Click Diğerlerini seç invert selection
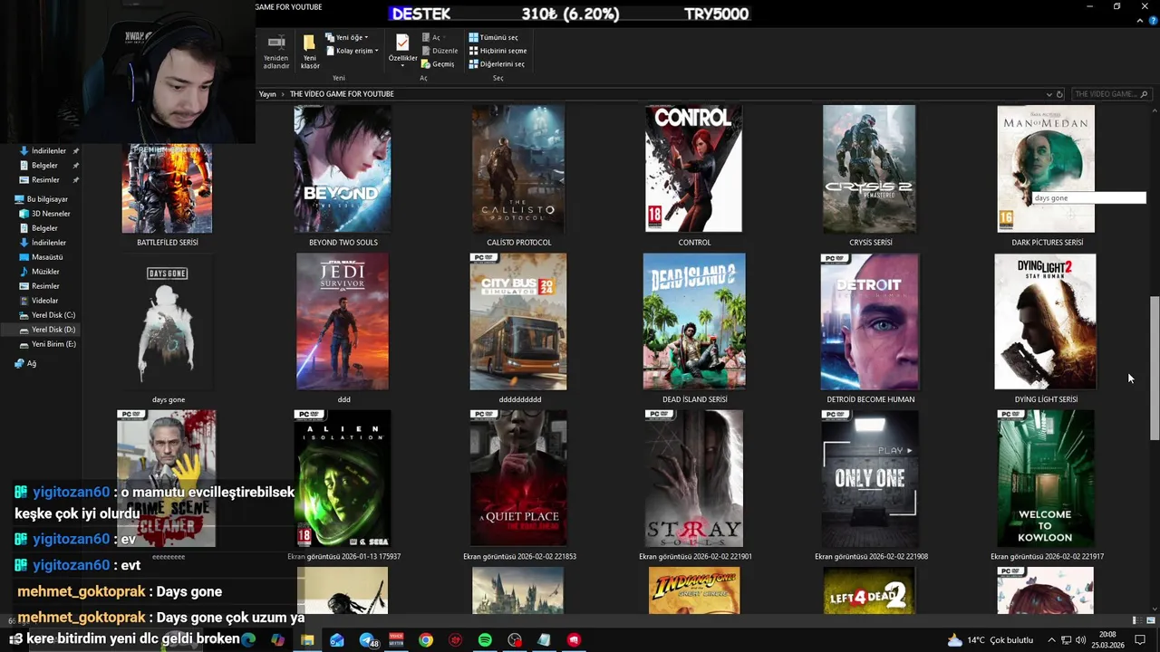This screenshot has width=1160, height=652. pos(497,64)
